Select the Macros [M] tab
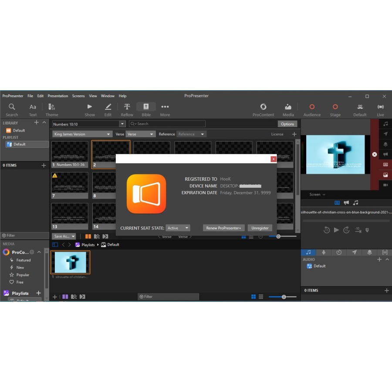 coord(385,252)
